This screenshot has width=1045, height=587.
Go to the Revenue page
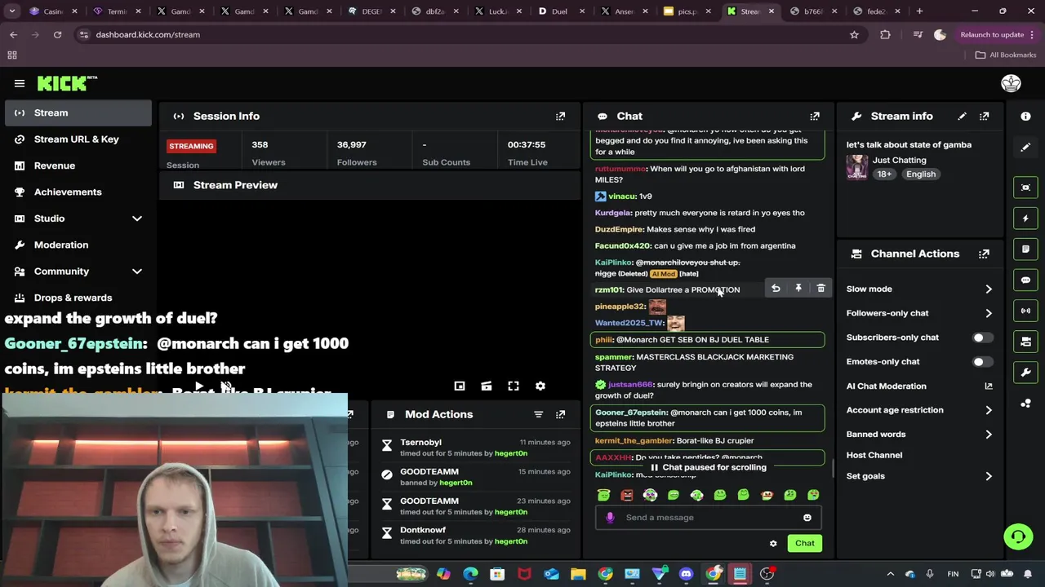tap(78, 166)
